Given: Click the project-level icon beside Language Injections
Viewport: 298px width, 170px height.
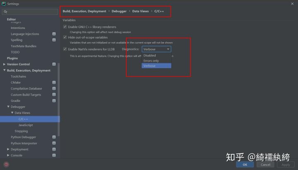Looking at the screenshot, I should [x=54, y=34].
